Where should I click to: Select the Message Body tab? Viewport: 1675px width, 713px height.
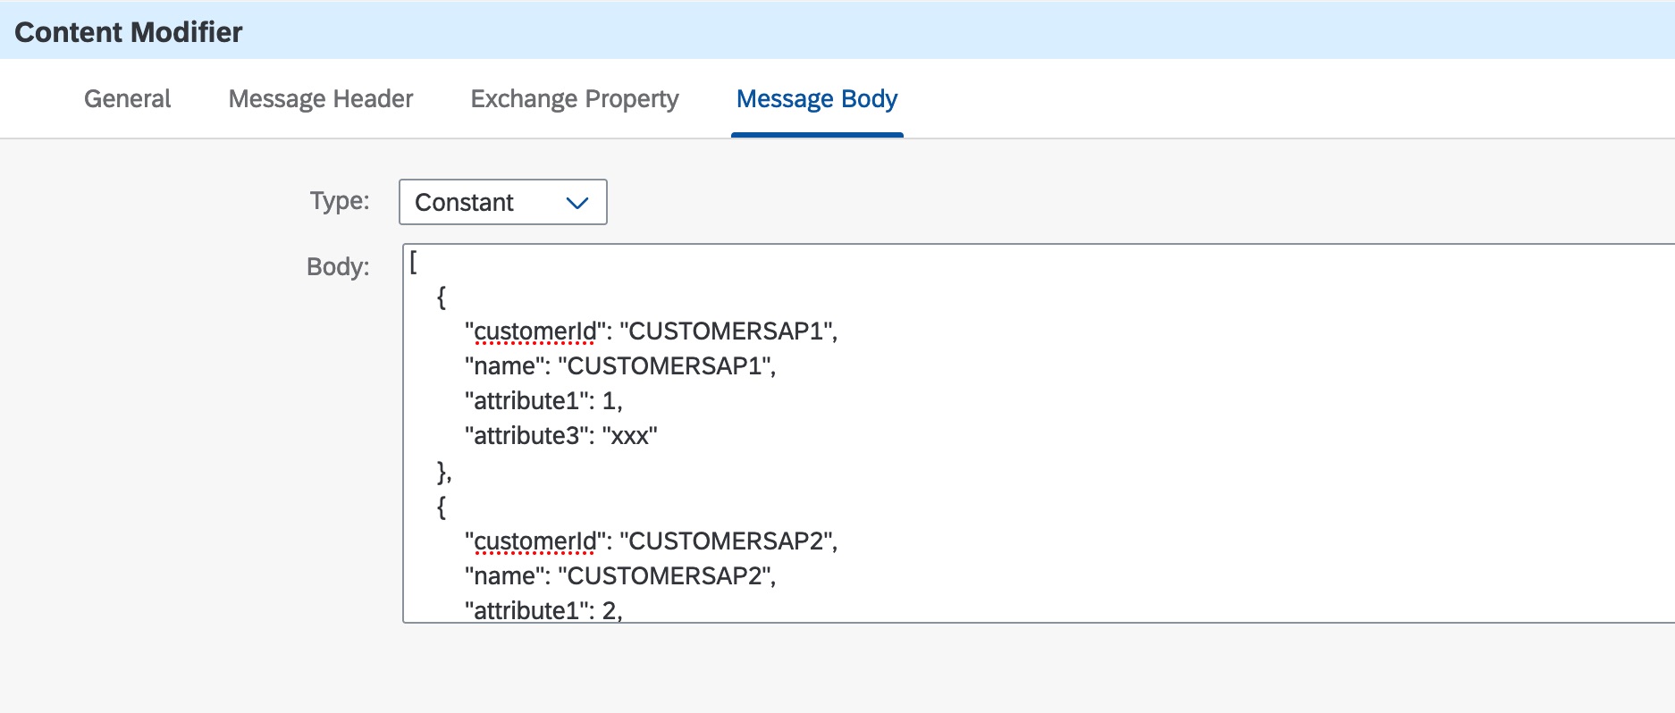pyautogui.click(x=816, y=98)
